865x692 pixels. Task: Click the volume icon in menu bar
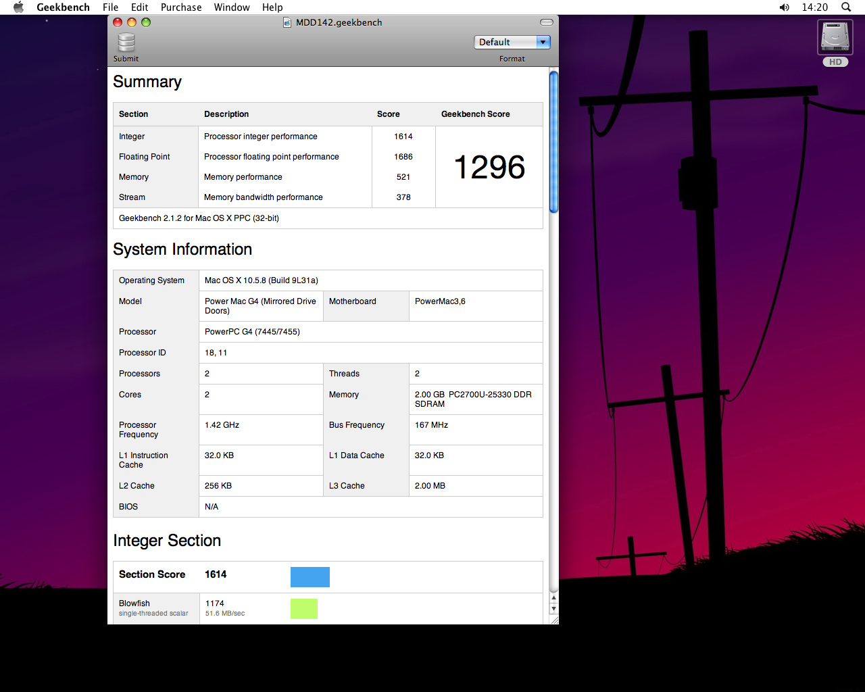pyautogui.click(x=784, y=7)
